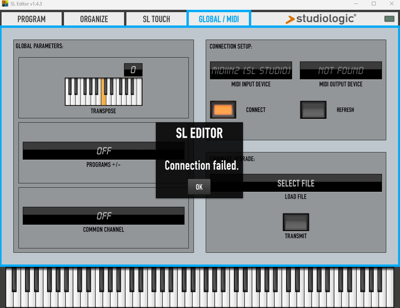Open the MIDI Output Device selector showing NOT FOUND
Viewport: 400px width, 308px height.
point(341,71)
